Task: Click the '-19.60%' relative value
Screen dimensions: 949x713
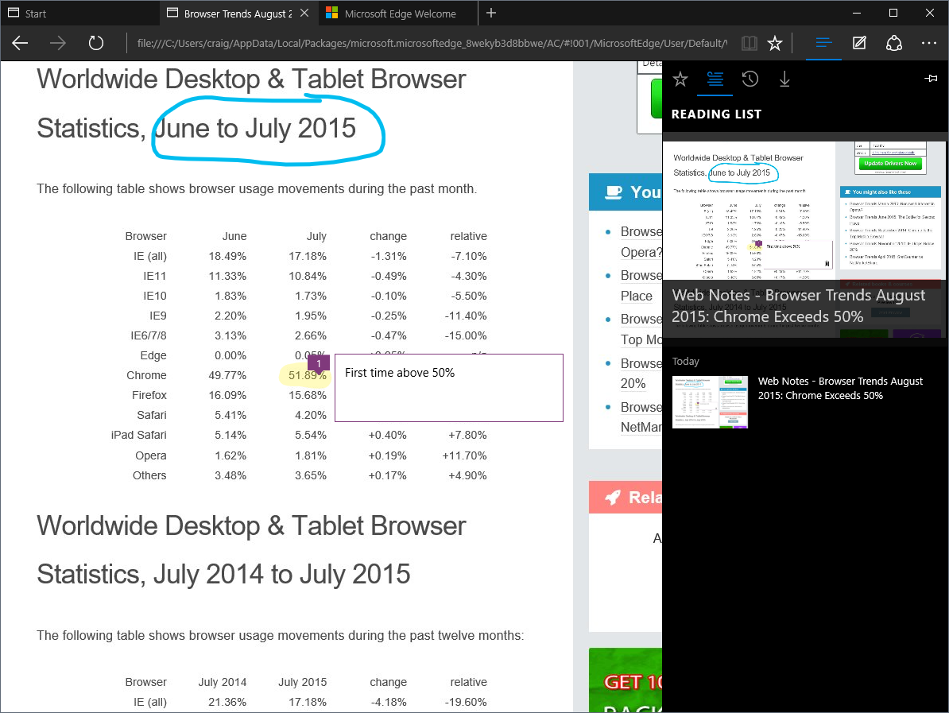Action: 466,702
